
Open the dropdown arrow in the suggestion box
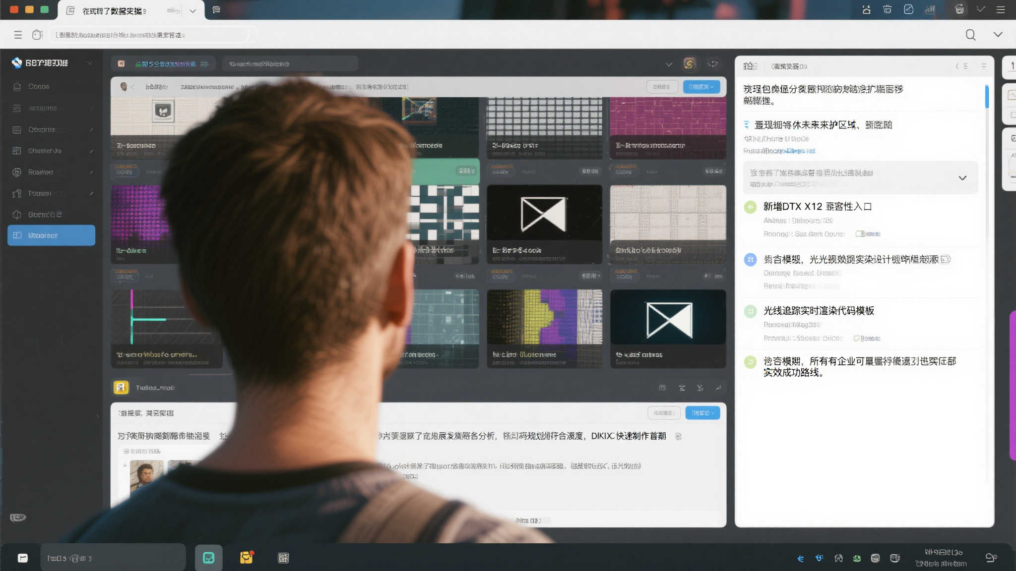pyautogui.click(x=963, y=177)
